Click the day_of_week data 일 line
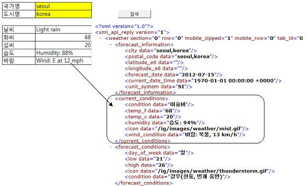This screenshot has width=307, height=186. (x=159, y=153)
